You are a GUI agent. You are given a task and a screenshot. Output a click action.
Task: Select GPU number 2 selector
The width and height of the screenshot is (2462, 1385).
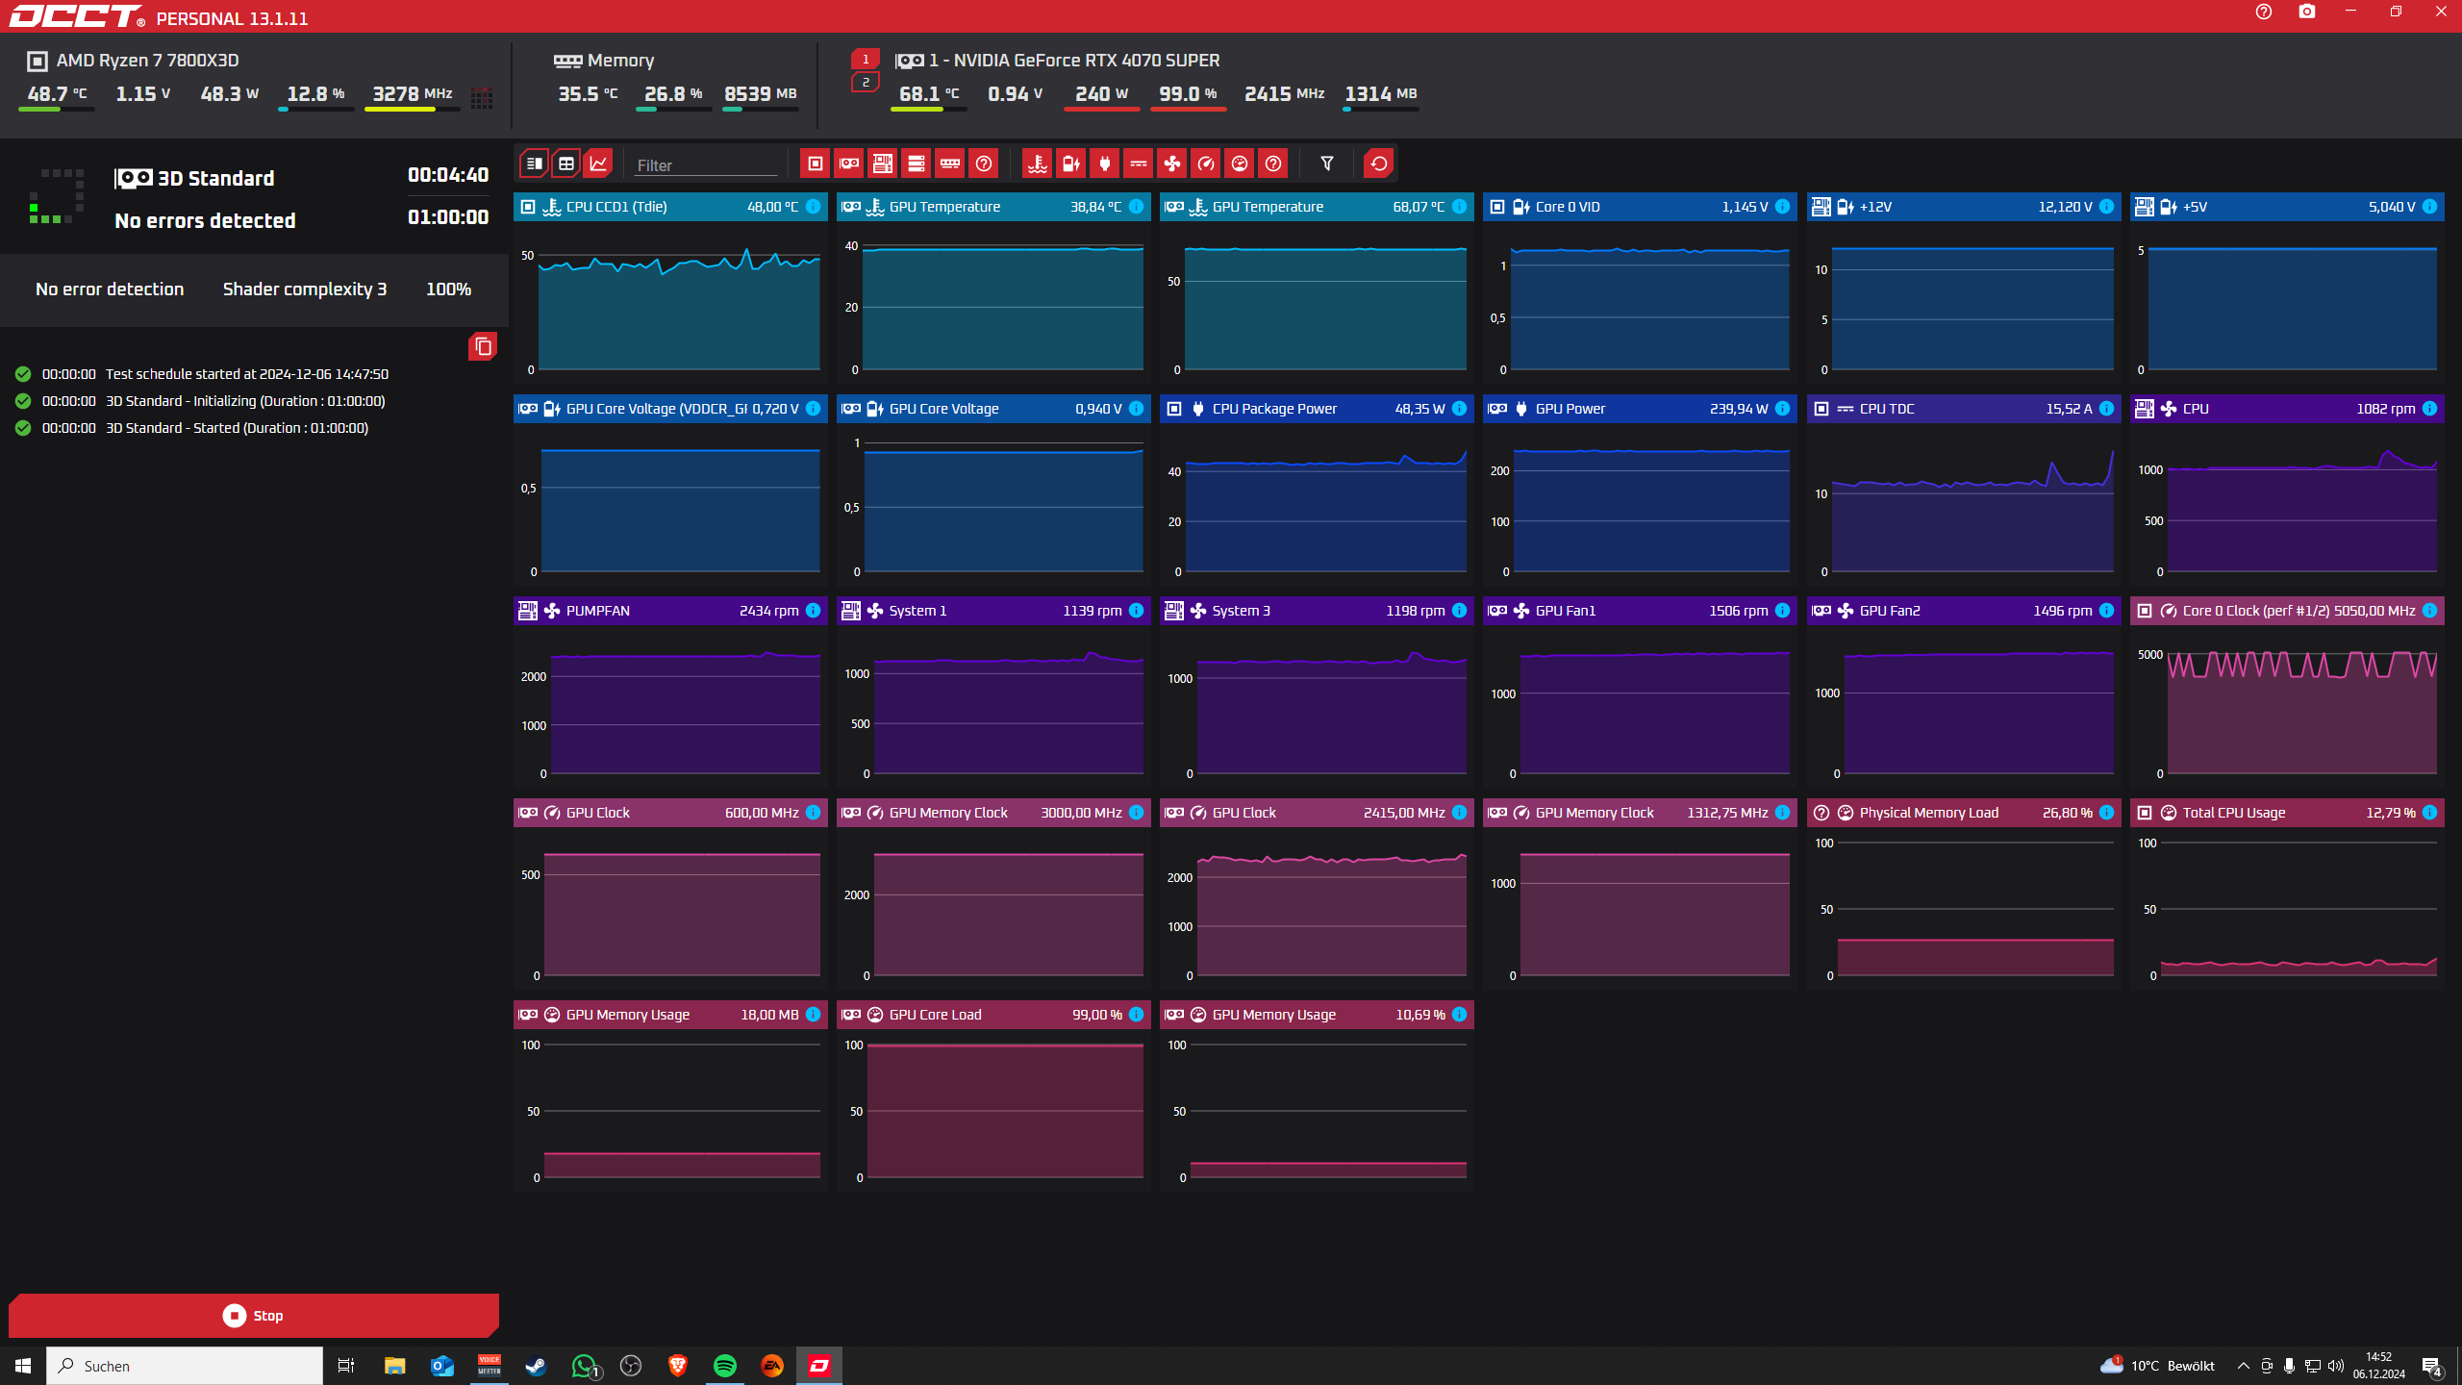pyautogui.click(x=865, y=83)
